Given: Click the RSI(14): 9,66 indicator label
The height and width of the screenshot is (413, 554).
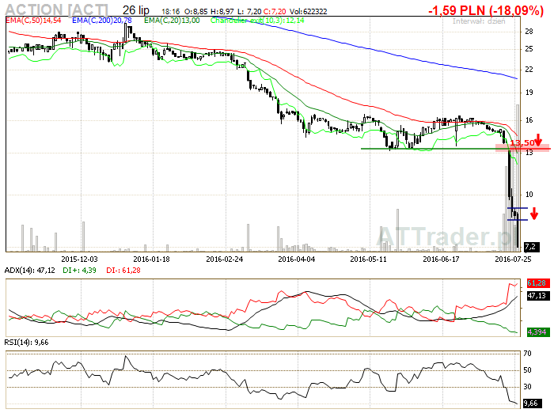Looking at the screenshot, I should pyautogui.click(x=26, y=343).
